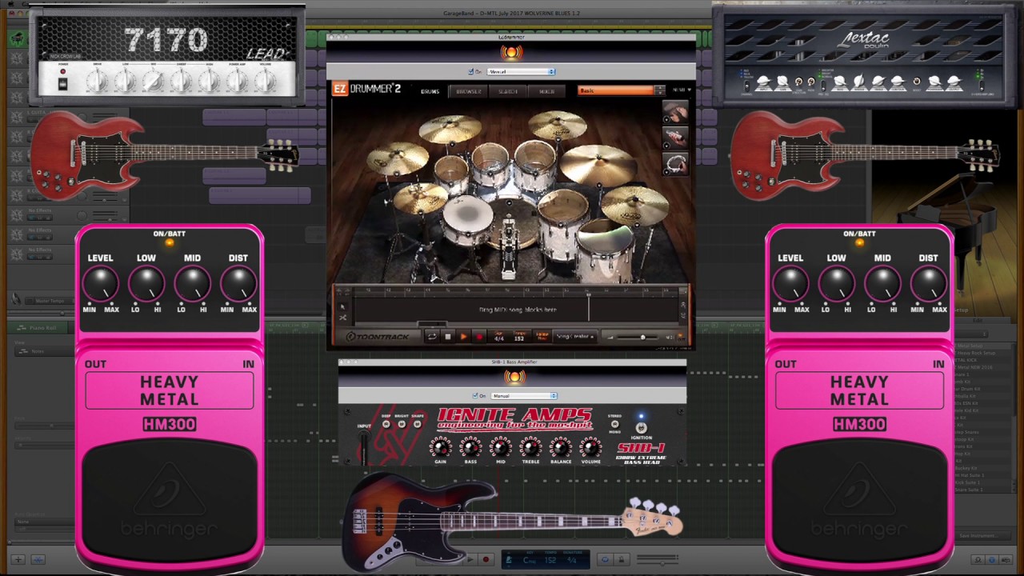Open the Manual preset dropdown in EZdrummer window
This screenshot has height=576, width=1024.
(x=521, y=72)
